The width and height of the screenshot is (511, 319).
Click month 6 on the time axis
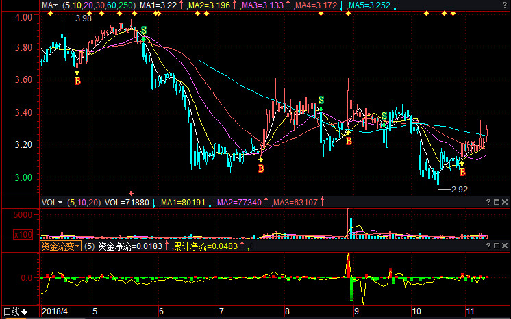[x=162, y=311]
